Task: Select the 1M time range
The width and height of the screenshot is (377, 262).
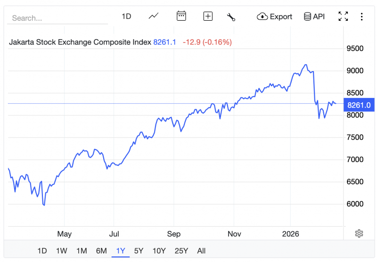Action: pos(82,251)
